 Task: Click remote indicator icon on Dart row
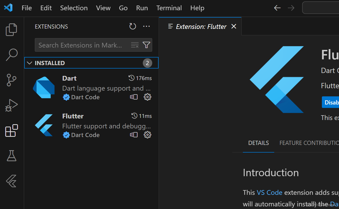[134, 97]
